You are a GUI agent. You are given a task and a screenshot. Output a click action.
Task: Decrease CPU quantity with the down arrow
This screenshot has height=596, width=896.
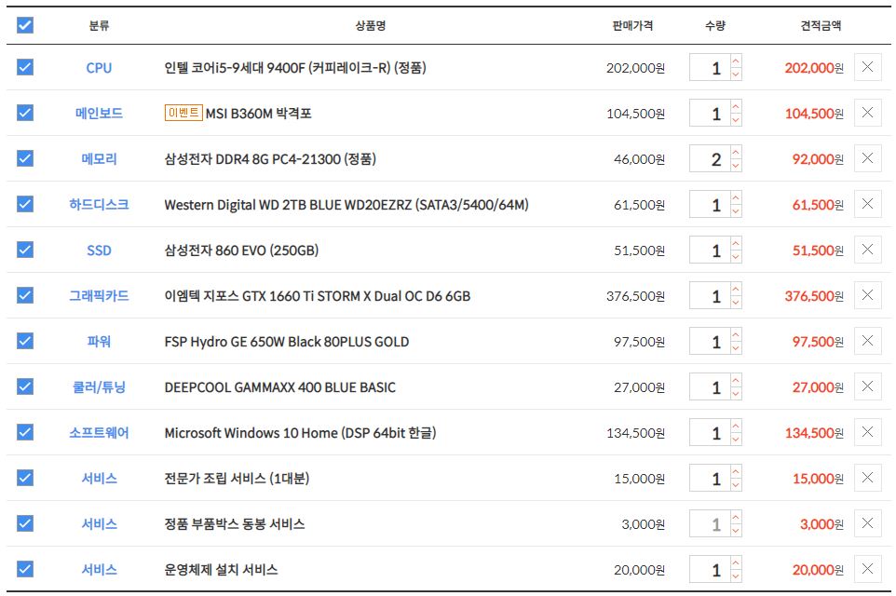(737, 74)
